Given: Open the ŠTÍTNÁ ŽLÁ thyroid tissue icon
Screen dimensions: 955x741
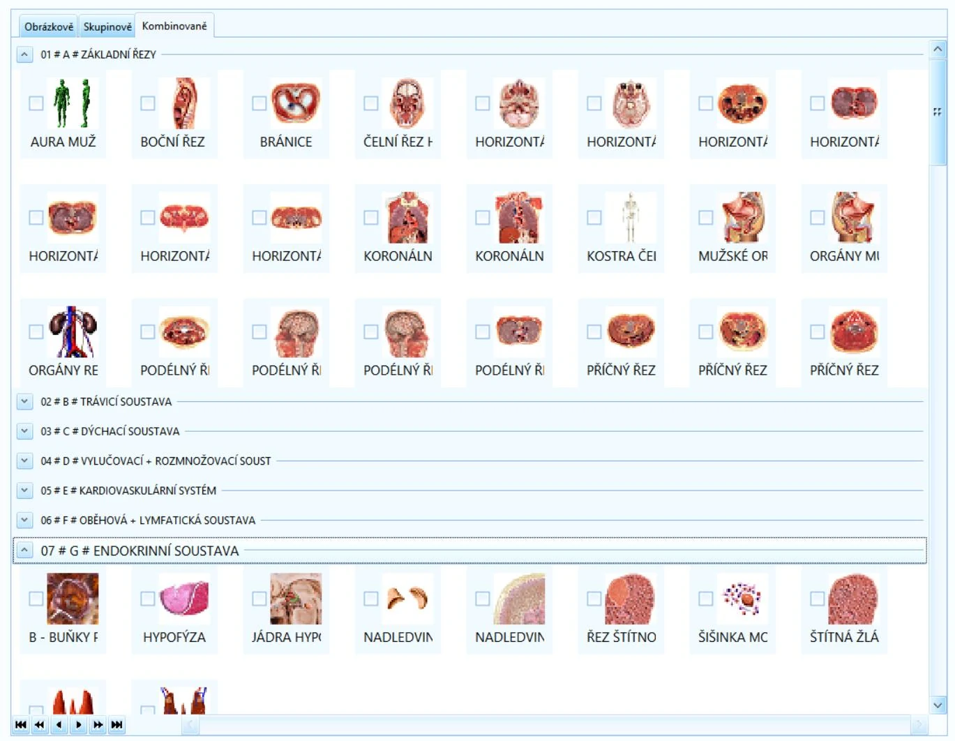Looking at the screenshot, I should 854,599.
